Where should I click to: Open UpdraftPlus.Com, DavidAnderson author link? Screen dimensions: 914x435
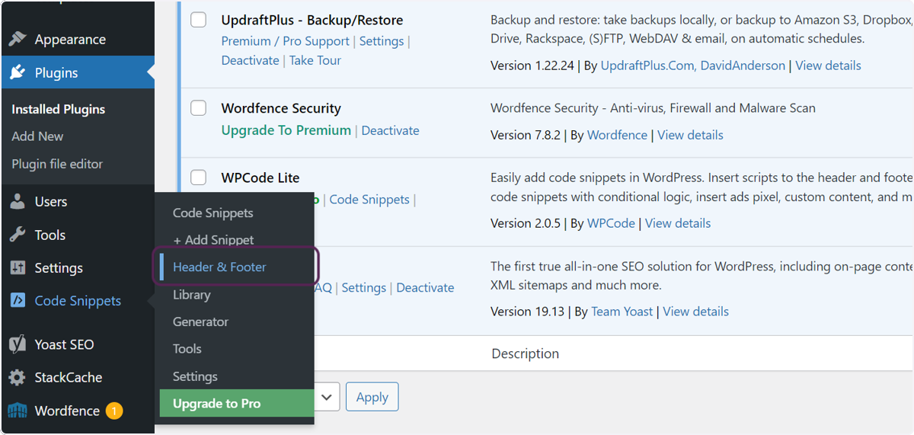[693, 66]
